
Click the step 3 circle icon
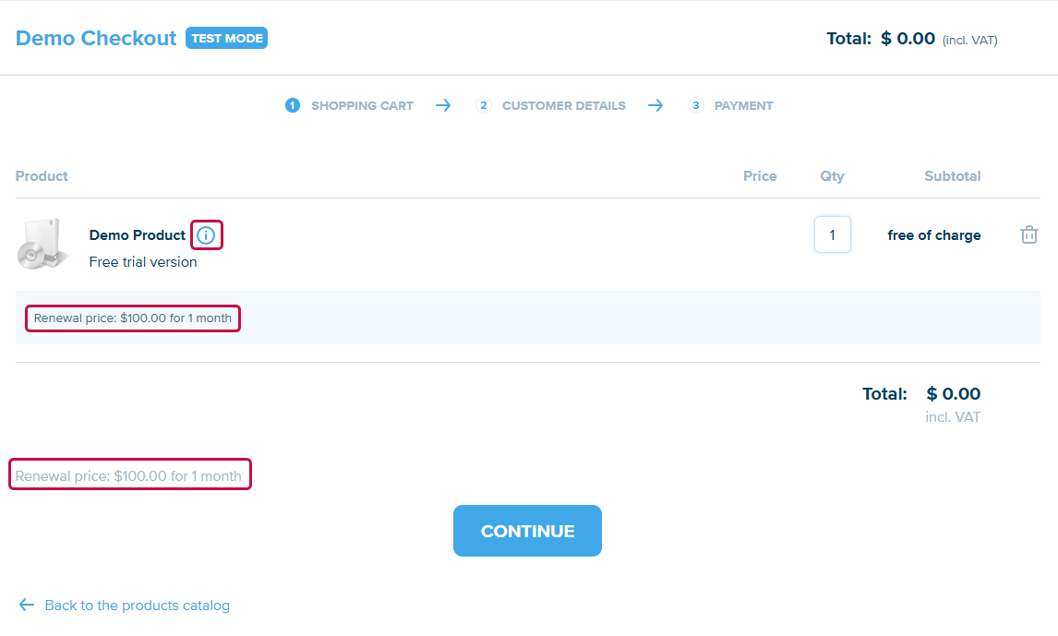[696, 105]
